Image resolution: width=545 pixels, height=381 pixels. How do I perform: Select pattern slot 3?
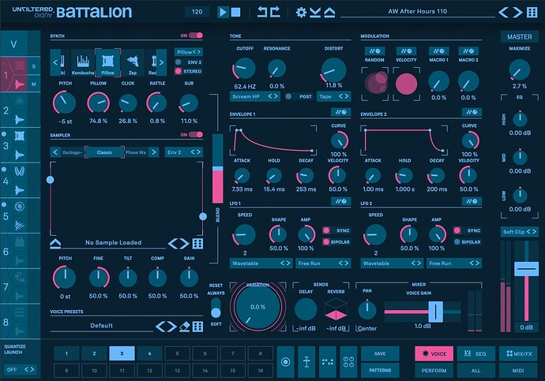pyautogui.click(x=122, y=353)
